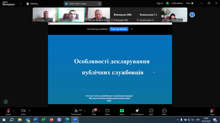The width and height of the screenshot is (220, 123).
Task: Open Windows Start menu
Action: tap(4, 120)
